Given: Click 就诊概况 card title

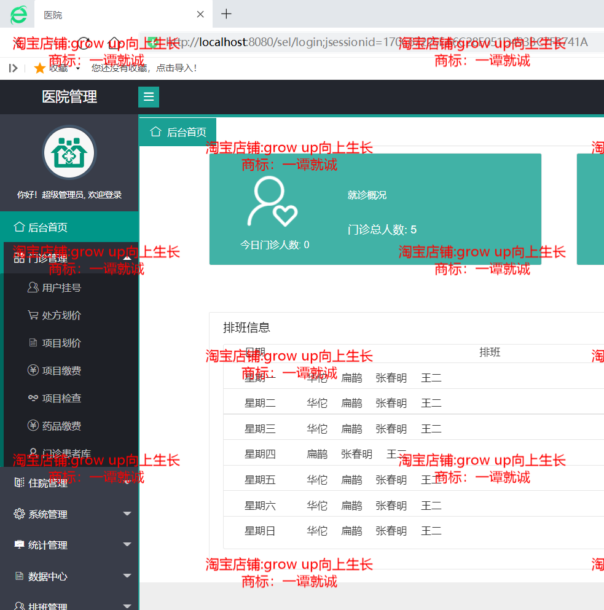Looking at the screenshot, I should [x=367, y=195].
